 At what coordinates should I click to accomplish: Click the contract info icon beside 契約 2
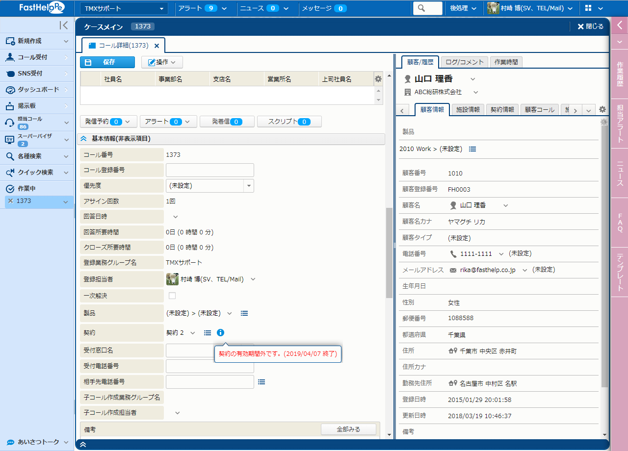220,333
